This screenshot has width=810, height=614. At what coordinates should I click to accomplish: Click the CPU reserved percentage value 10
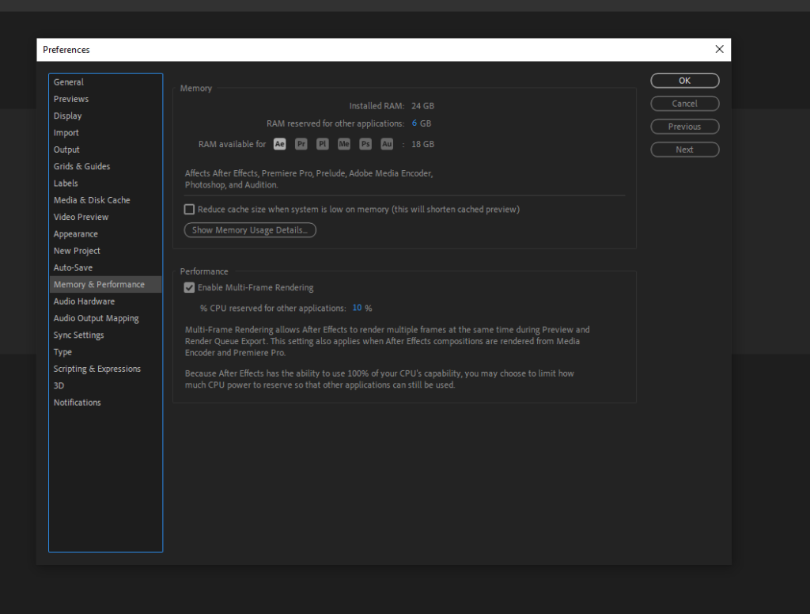pyautogui.click(x=357, y=308)
